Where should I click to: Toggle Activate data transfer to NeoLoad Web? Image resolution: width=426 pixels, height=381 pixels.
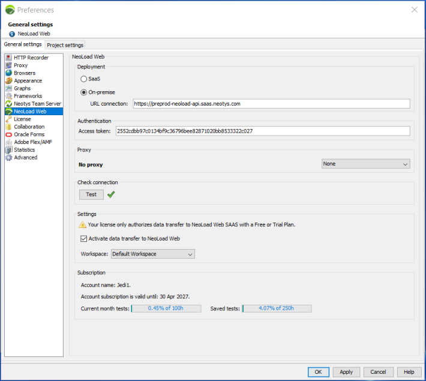pos(84,238)
